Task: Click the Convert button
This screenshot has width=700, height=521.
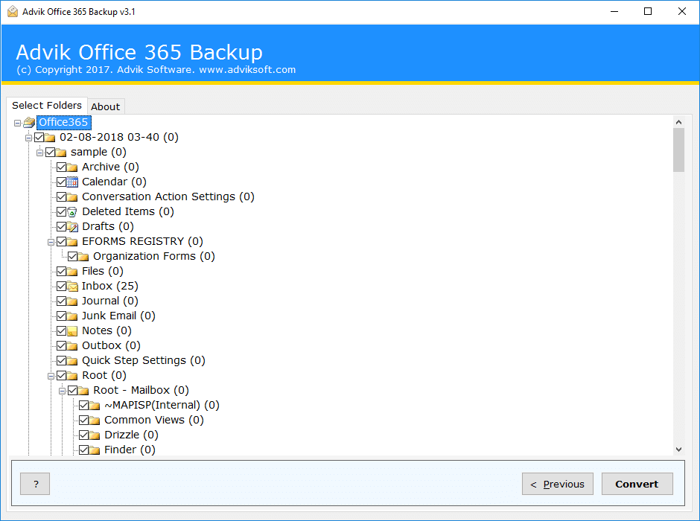Action: tap(637, 484)
